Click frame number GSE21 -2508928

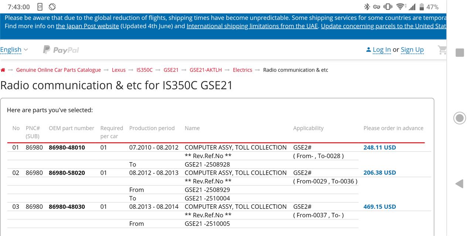207,164
